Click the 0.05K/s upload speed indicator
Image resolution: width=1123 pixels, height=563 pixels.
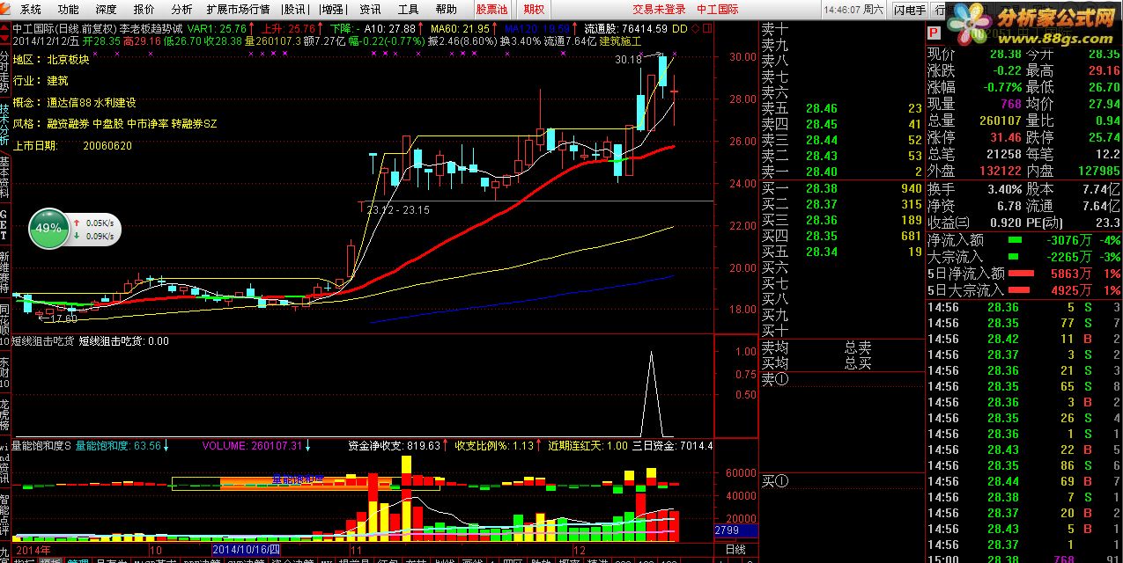click(x=95, y=223)
